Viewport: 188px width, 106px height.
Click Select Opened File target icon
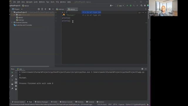coord(39,9)
